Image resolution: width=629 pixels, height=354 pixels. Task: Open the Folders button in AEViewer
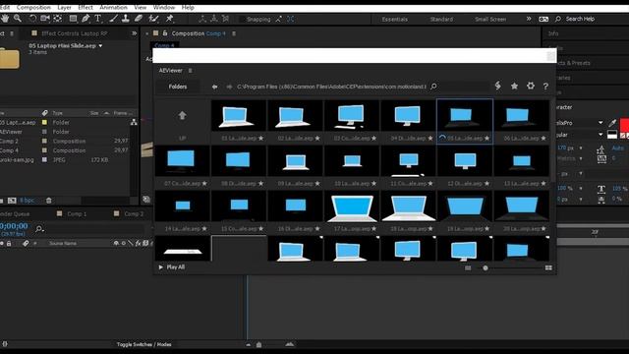pos(178,87)
